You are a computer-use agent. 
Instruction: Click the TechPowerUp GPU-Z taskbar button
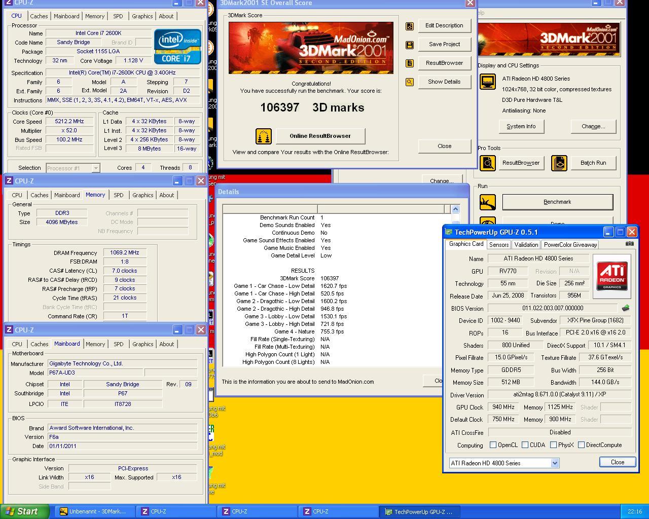421,511
